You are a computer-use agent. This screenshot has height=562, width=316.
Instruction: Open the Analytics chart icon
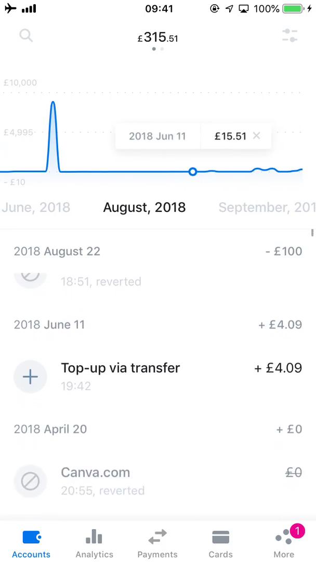click(94, 536)
